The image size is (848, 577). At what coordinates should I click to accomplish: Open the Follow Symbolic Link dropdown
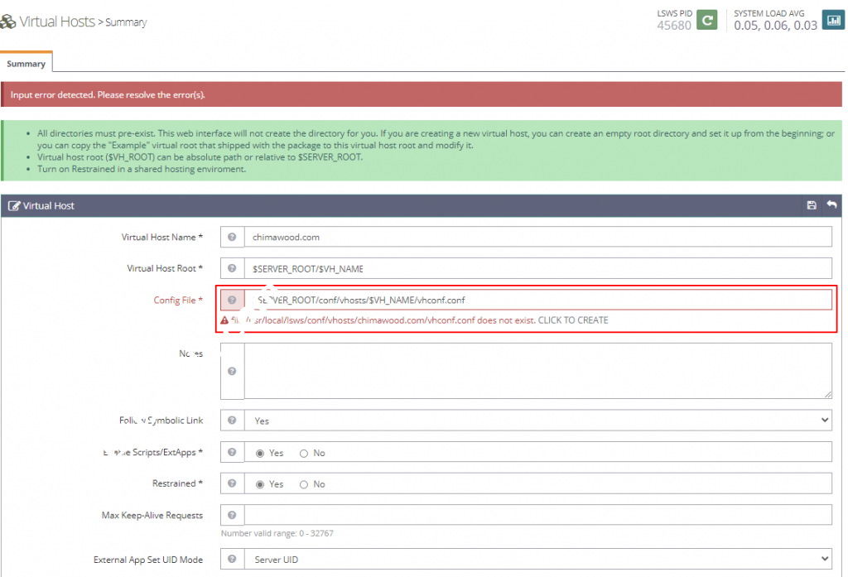(537, 421)
